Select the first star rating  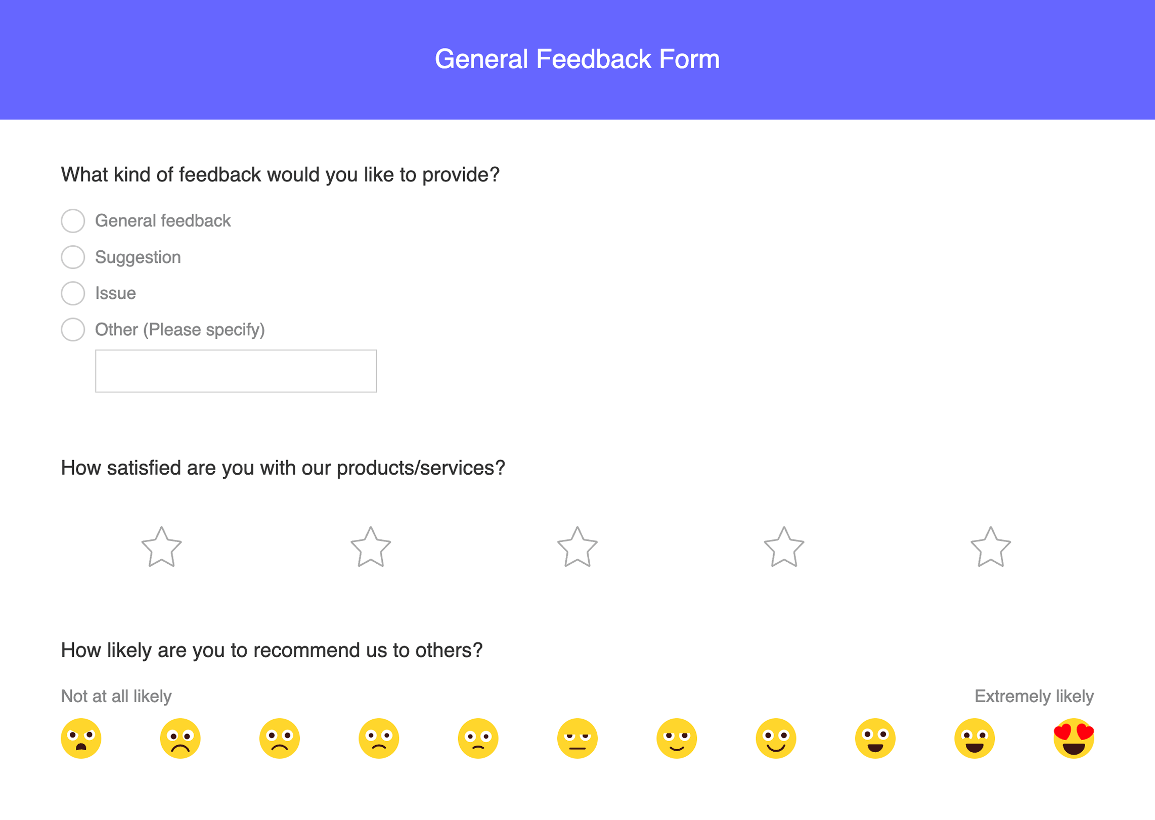pyautogui.click(x=161, y=548)
